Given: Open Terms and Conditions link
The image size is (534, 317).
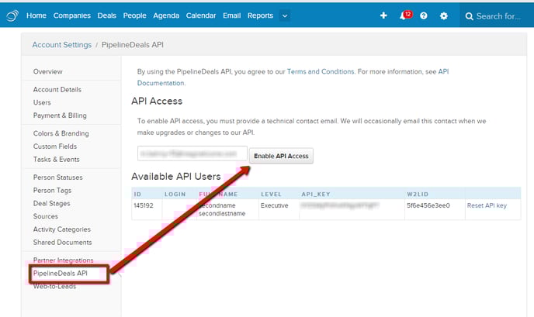Looking at the screenshot, I should click(321, 72).
